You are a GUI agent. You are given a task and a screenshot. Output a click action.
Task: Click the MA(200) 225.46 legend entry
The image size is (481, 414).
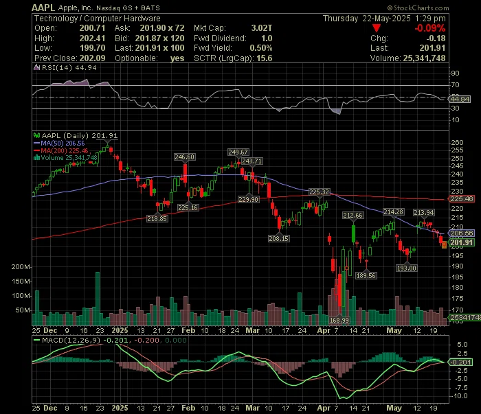60,150
